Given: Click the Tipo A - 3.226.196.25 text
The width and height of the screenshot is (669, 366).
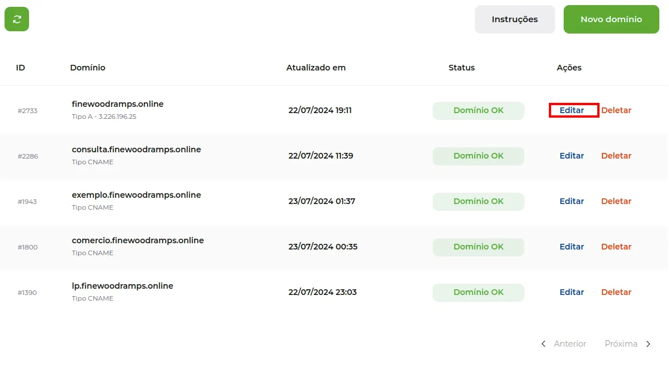Looking at the screenshot, I should pos(104,117).
